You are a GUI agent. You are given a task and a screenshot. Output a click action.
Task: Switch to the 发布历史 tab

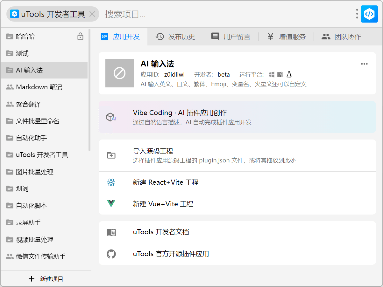[175, 37]
